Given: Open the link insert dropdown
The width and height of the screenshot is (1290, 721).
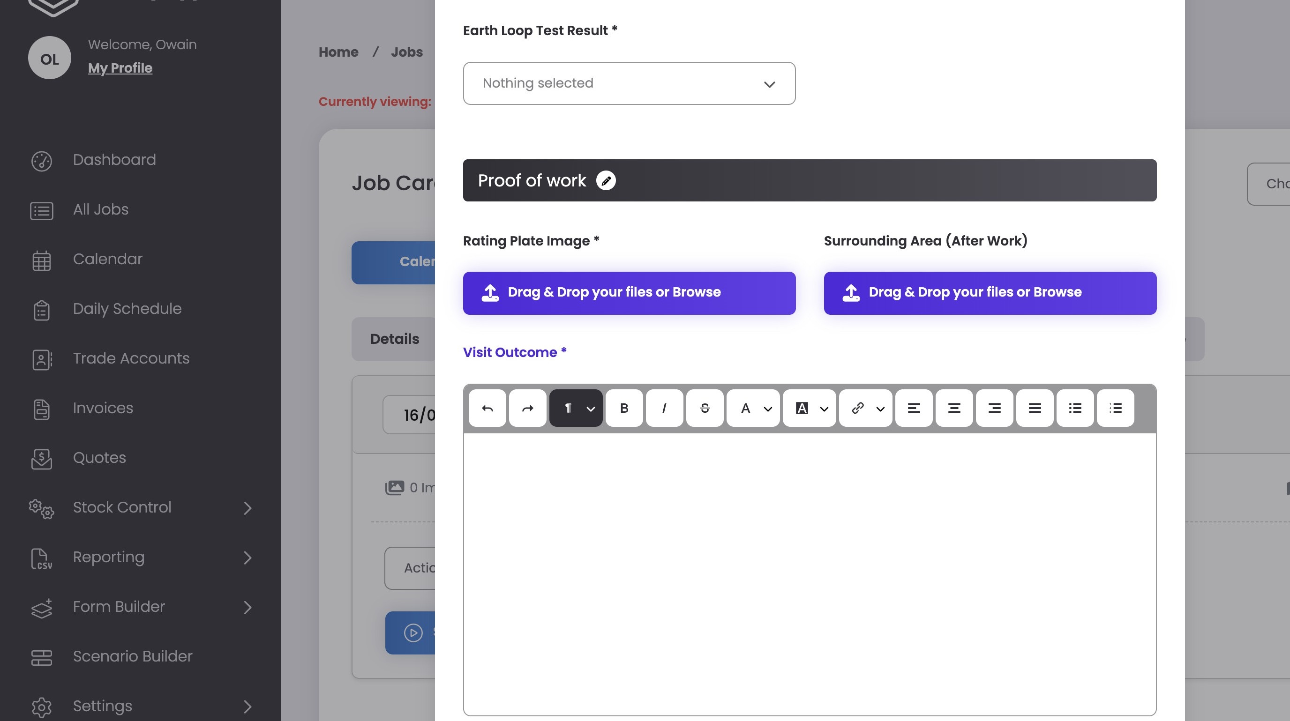Looking at the screenshot, I should [865, 408].
